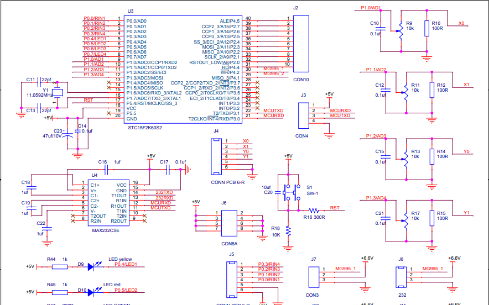Click the C13 capacitor designator
The image size is (489, 305).
coord(30,111)
